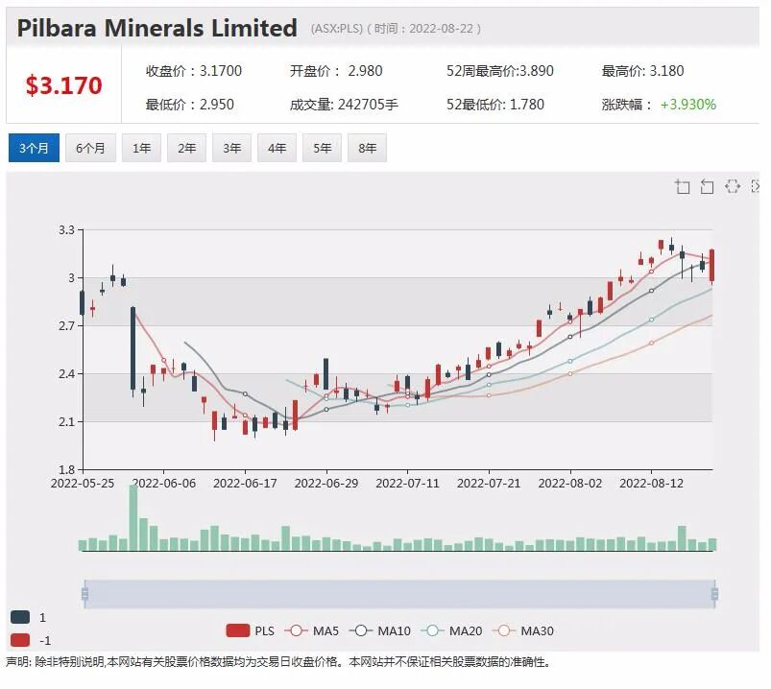Click the 2.7 y-axis label

pyautogui.click(x=67, y=326)
